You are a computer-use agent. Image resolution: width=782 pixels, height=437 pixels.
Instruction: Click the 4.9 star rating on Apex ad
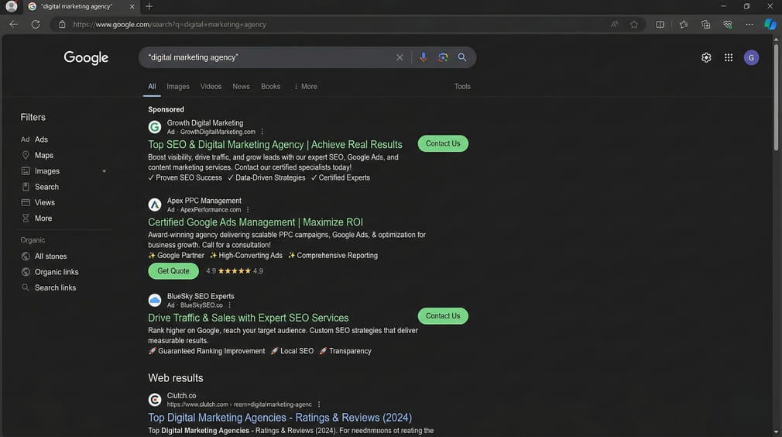click(x=235, y=271)
